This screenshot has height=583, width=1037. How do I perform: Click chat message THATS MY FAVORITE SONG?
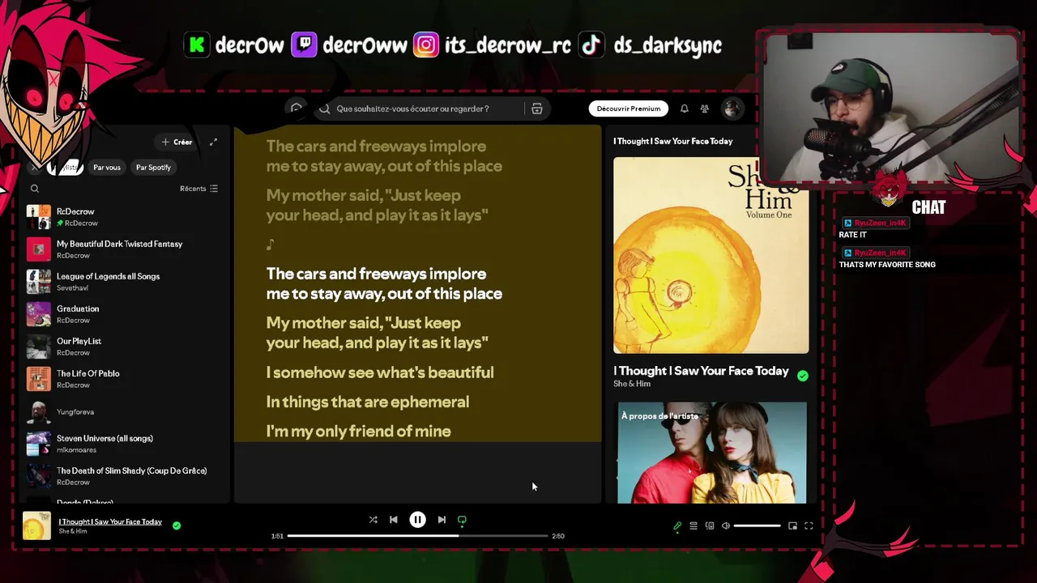[x=887, y=265]
